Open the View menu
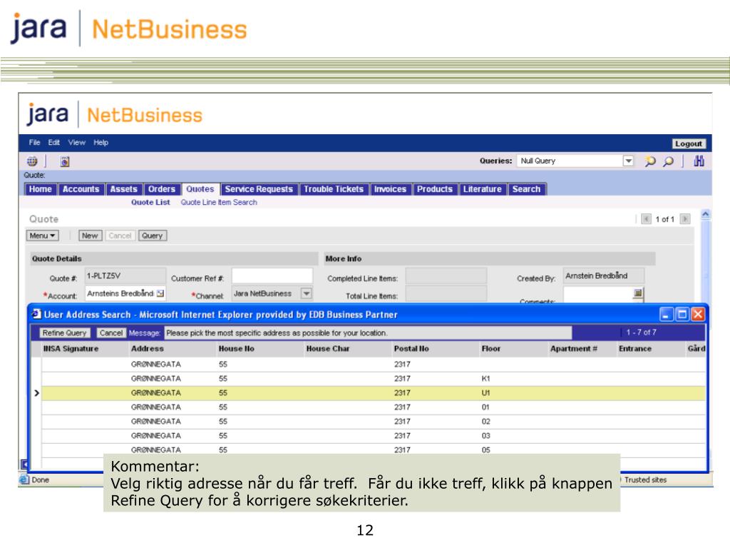The image size is (730, 548). (77, 143)
